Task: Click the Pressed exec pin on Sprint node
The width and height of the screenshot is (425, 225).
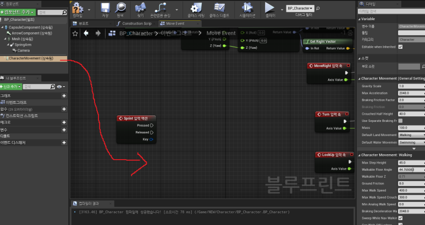Action: point(152,125)
